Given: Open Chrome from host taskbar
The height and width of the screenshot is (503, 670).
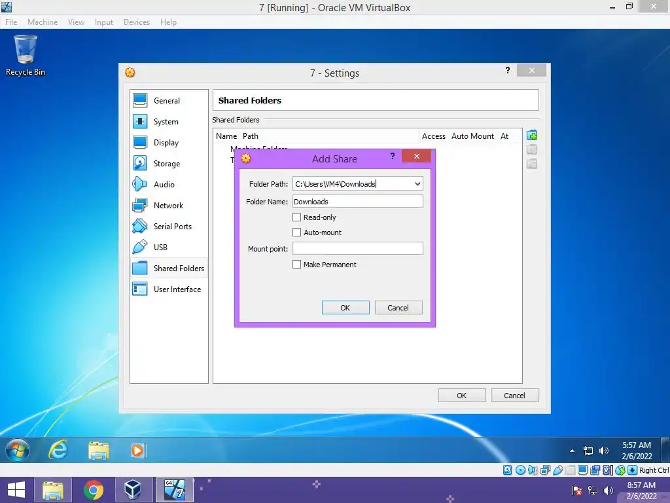Looking at the screenshot, I should coord(93,490).
